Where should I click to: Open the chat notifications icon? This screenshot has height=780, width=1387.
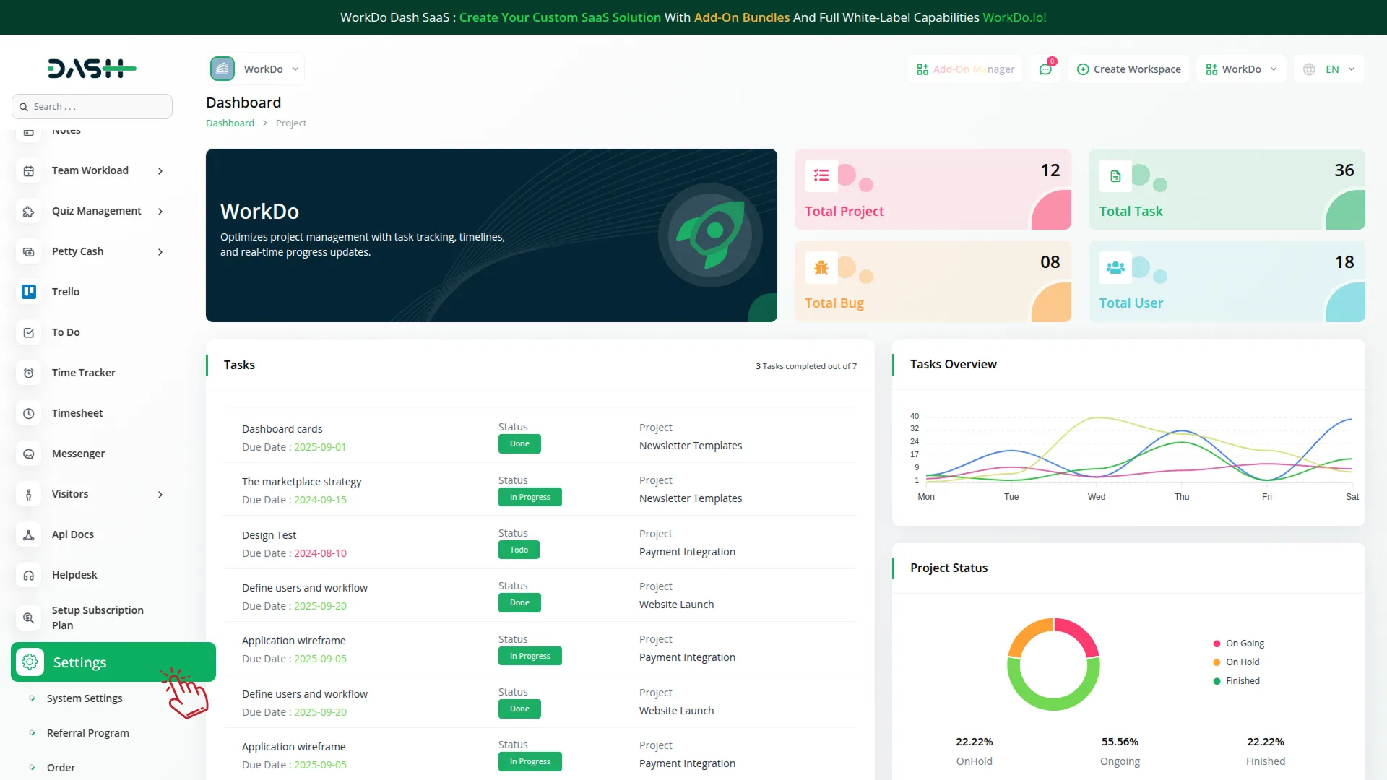click(x=1045, y=69)
